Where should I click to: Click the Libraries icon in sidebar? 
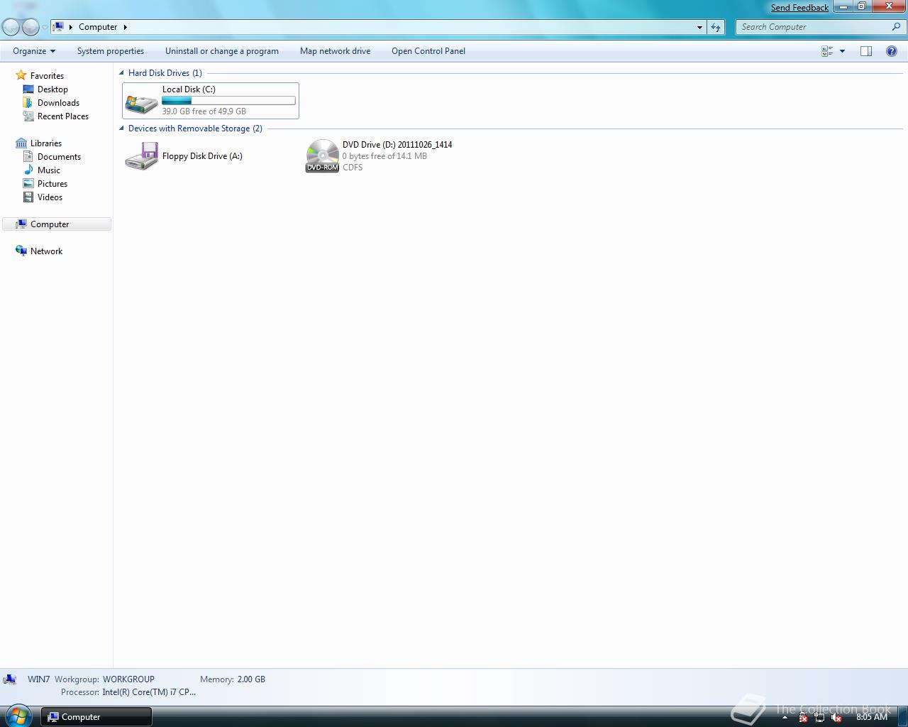pos(21,143)
